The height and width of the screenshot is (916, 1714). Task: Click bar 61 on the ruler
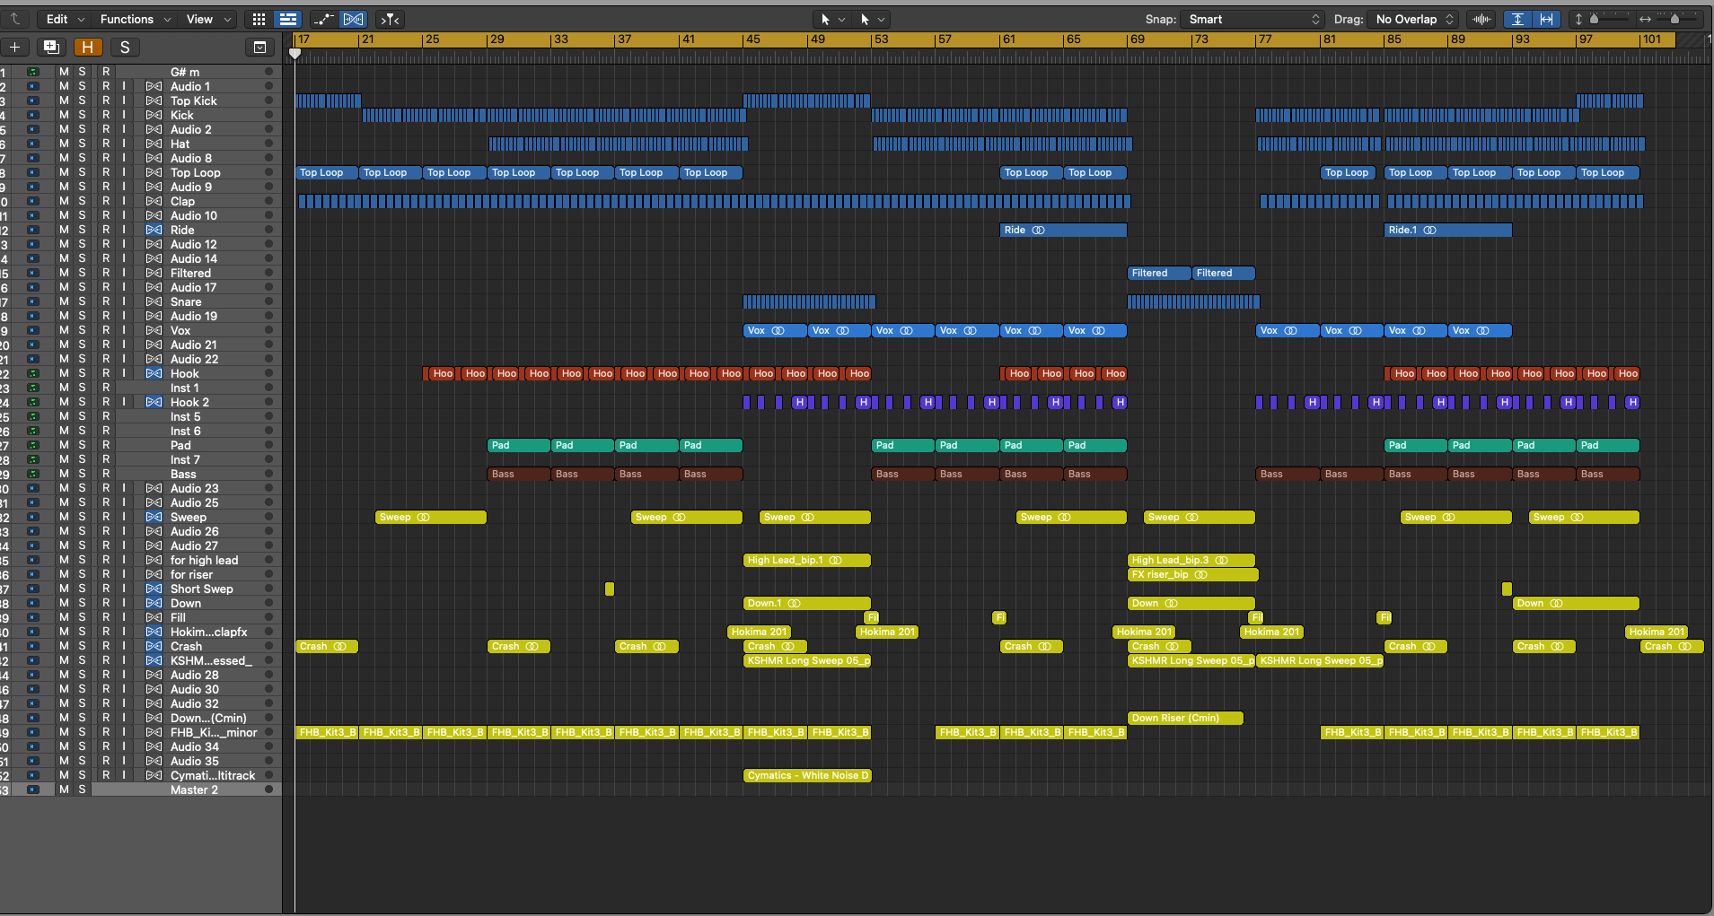[x=1009, y=39]
